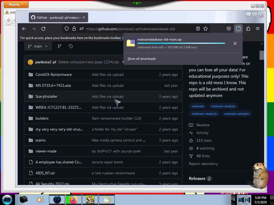This screenshot has height=205, width=274.
Task: Open a new tab with plus button
Action: click(94, 18)
